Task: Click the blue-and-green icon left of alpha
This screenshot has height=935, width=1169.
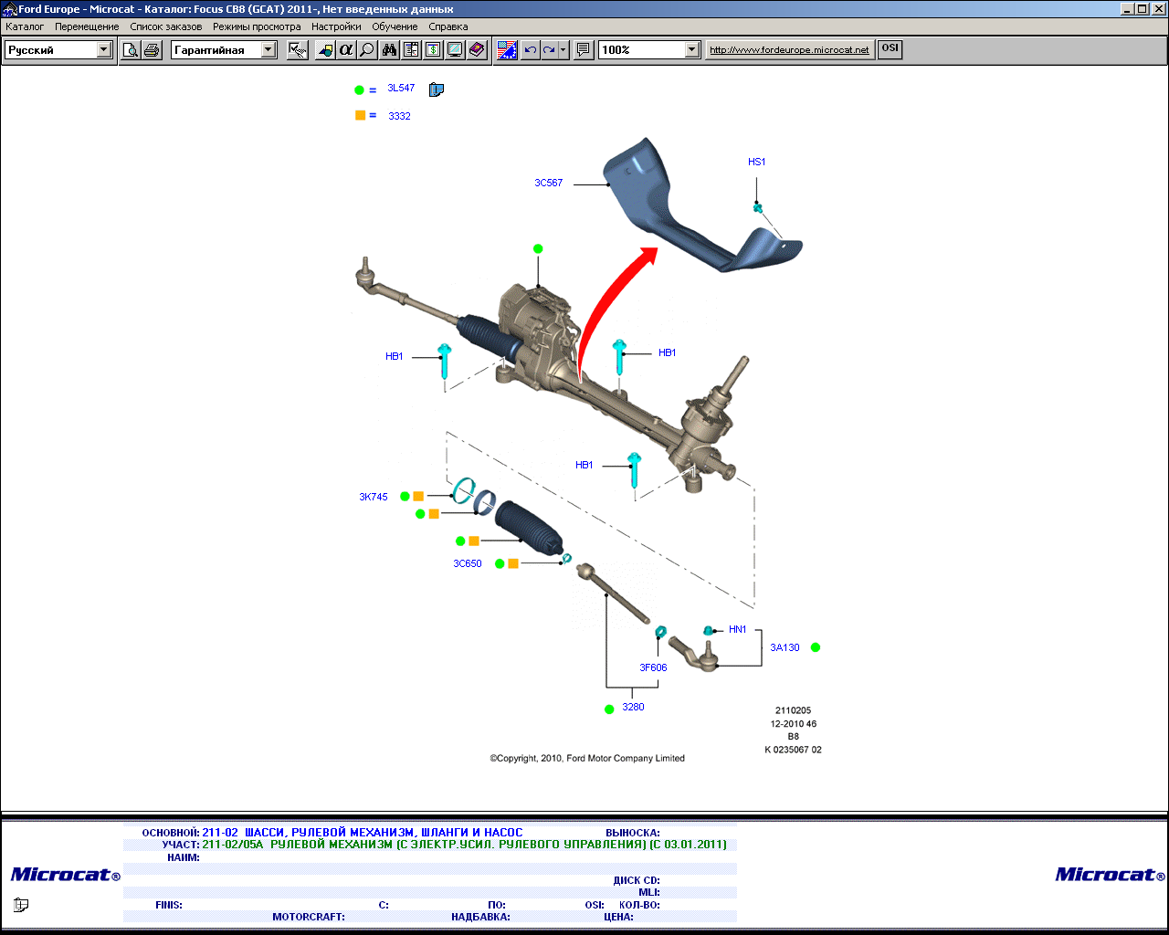Action: click(324, 50)
